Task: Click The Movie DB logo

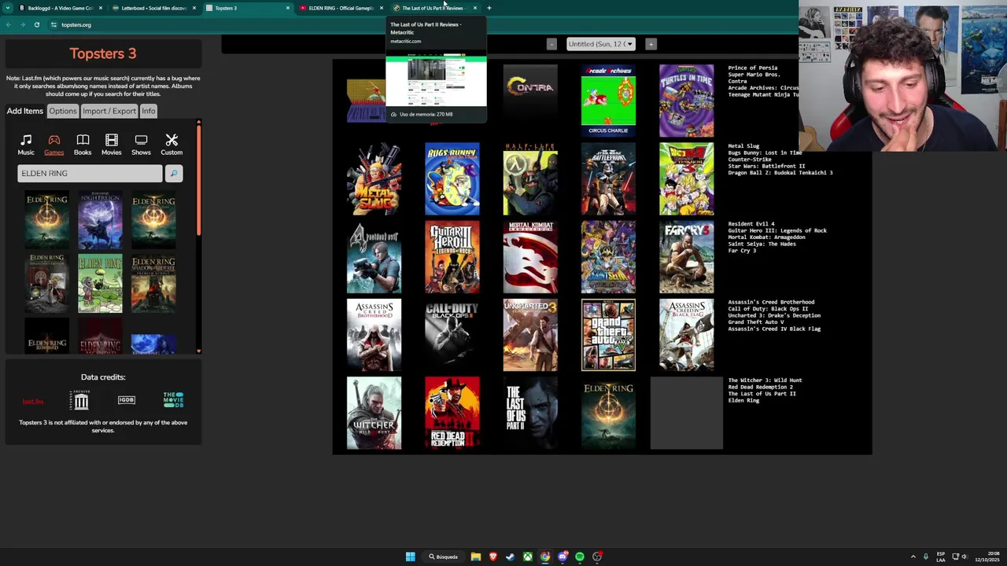Action: coord(173,399)
